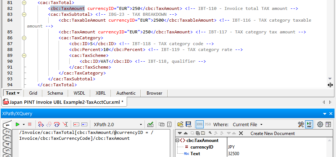Click the save XPath expression disk icon
The width and height of the screenshot is (336, 157).
189,124
